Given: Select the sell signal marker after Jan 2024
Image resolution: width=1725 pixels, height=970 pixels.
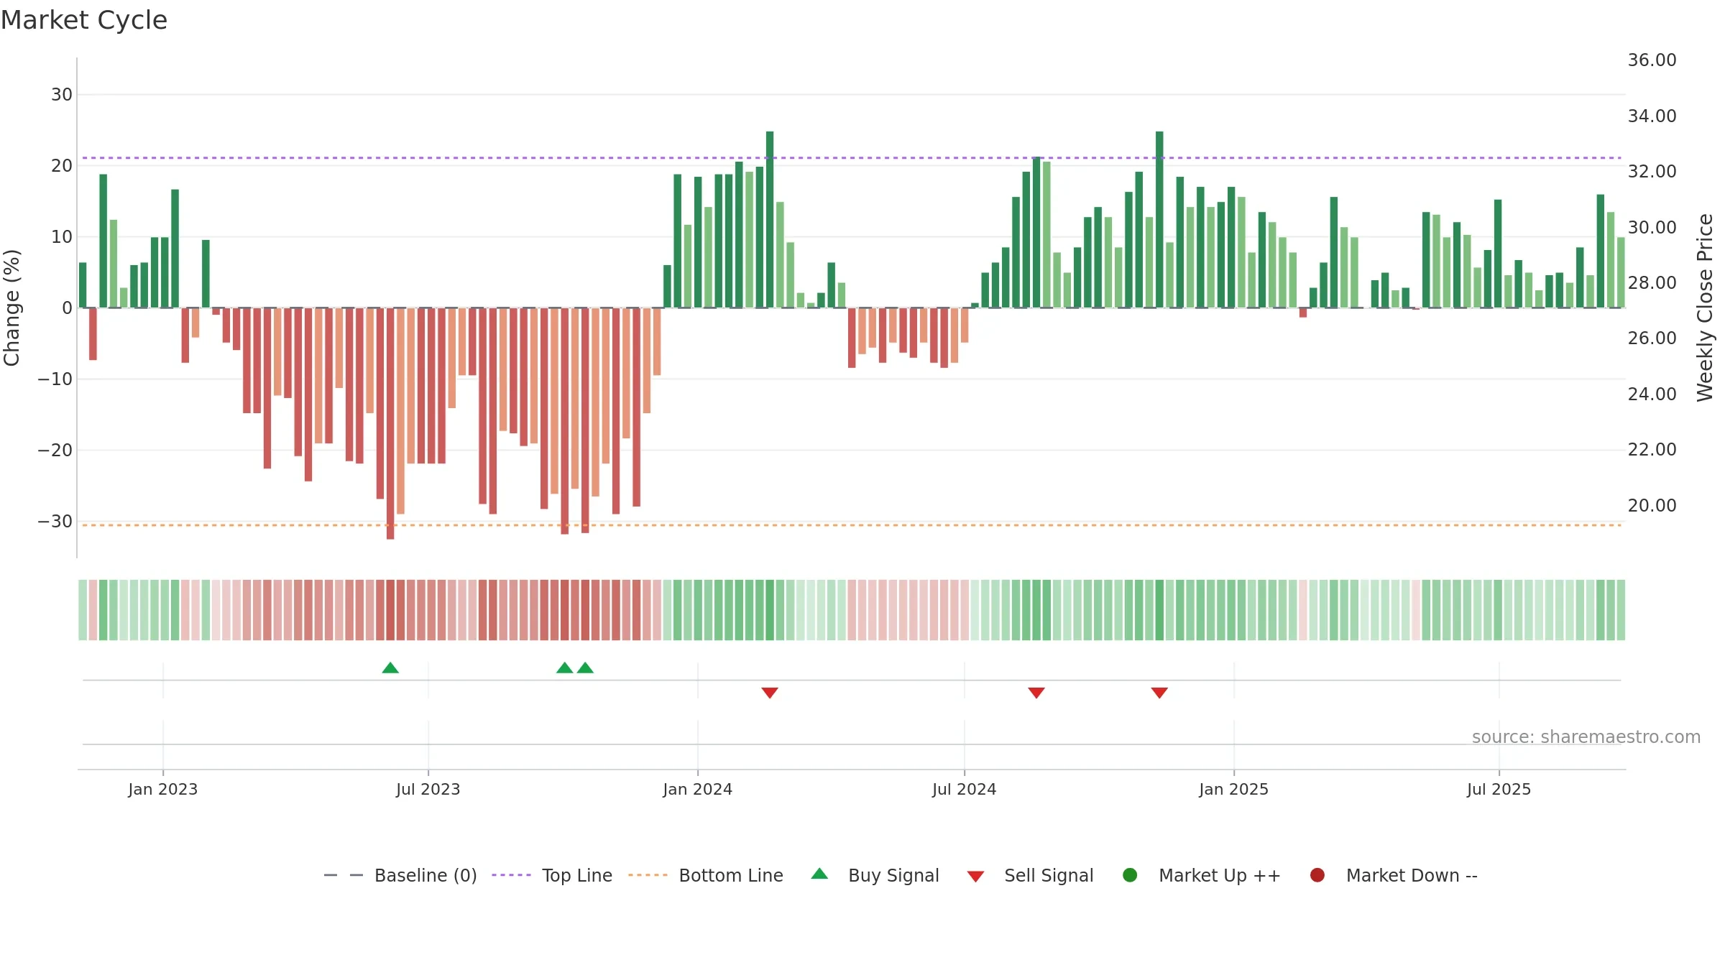Looking at the screenshot, I should (770, 693).
